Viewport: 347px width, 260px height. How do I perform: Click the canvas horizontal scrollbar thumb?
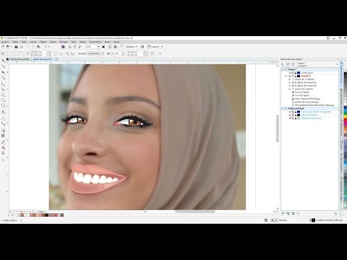(x=195, y=212)
